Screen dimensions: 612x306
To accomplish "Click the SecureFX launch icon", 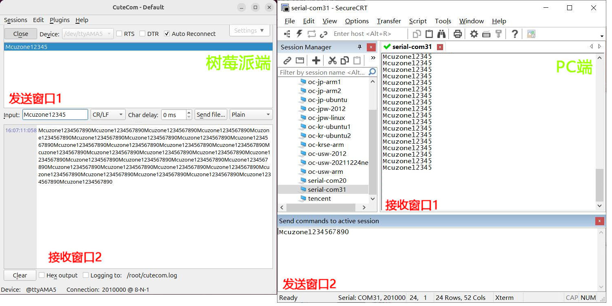I will pyautogui.click(x=531, y=34).
